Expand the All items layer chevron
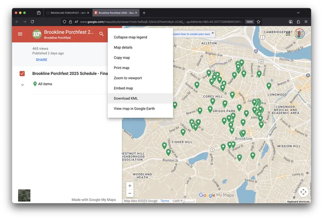 click(22, 84)
